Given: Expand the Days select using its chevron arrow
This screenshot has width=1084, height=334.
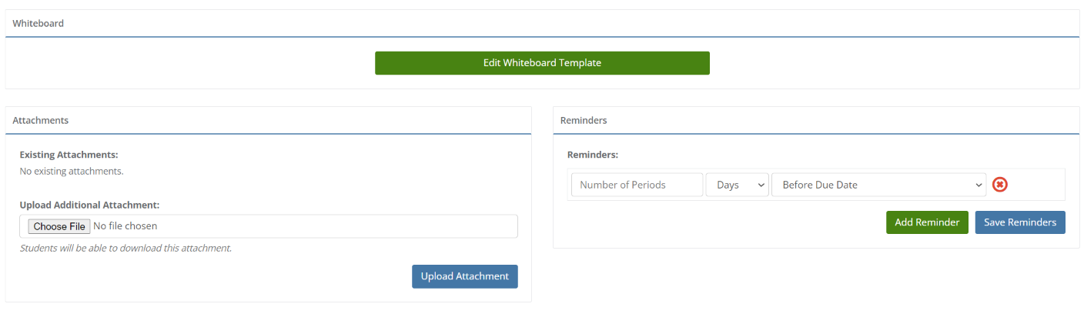Looking at the screenshot, I should (x=761, y=185).
